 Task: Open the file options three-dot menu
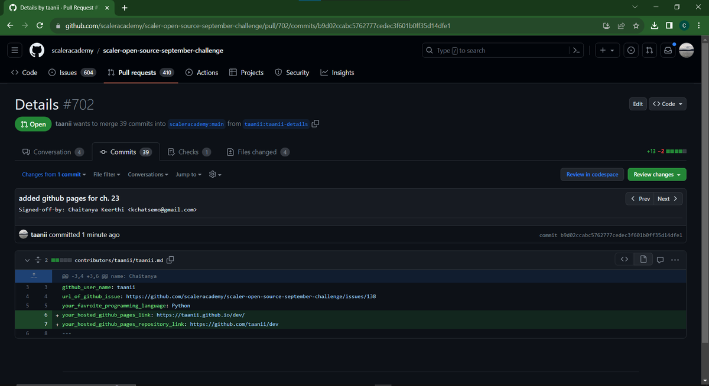pos(675,260)
